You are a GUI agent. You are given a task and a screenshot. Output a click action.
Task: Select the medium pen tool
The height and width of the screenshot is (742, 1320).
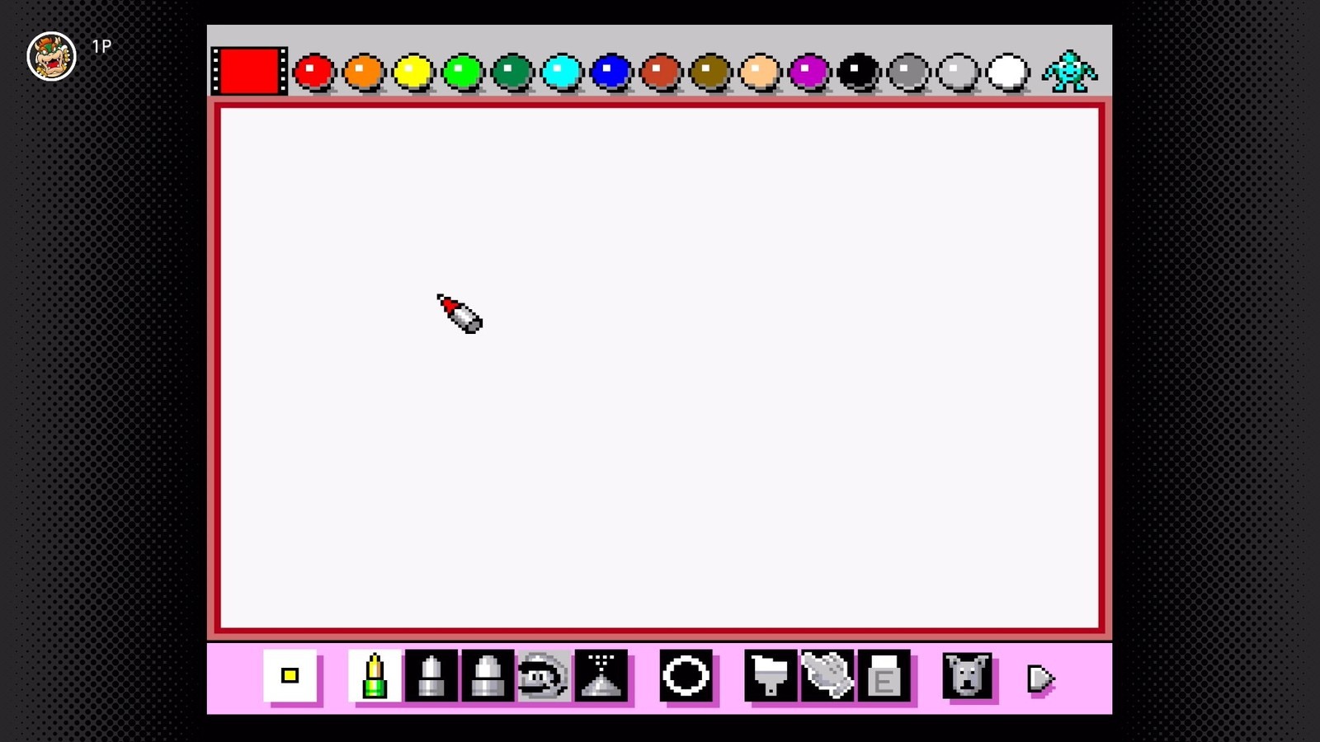[x=431, y=676]
